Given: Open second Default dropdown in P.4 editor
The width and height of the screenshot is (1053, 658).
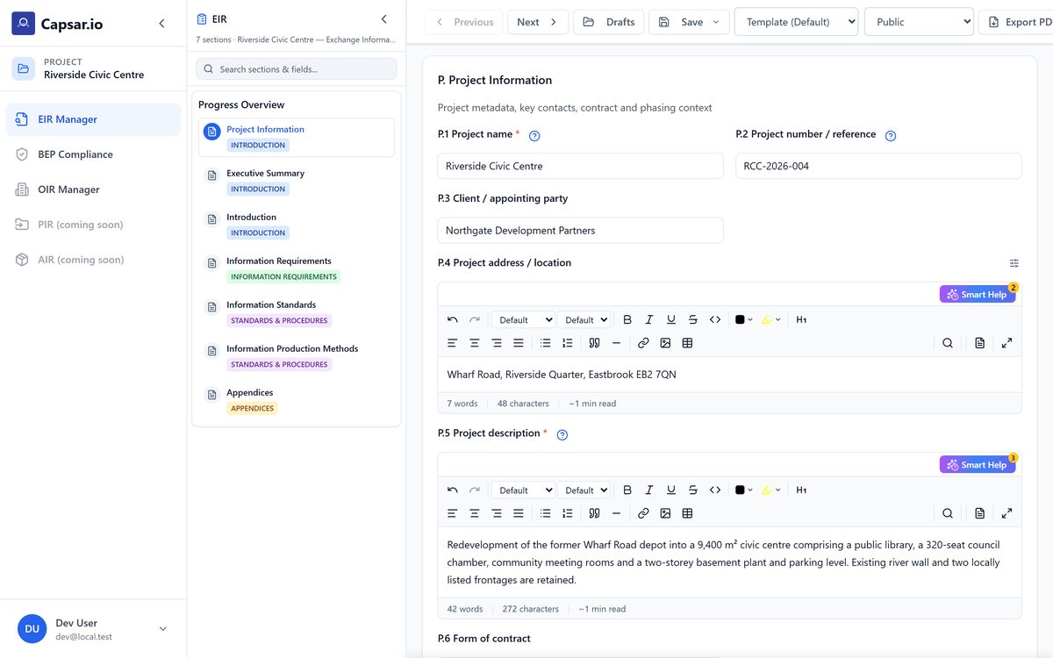Looking at the screenshot, I should pos(584,319).
